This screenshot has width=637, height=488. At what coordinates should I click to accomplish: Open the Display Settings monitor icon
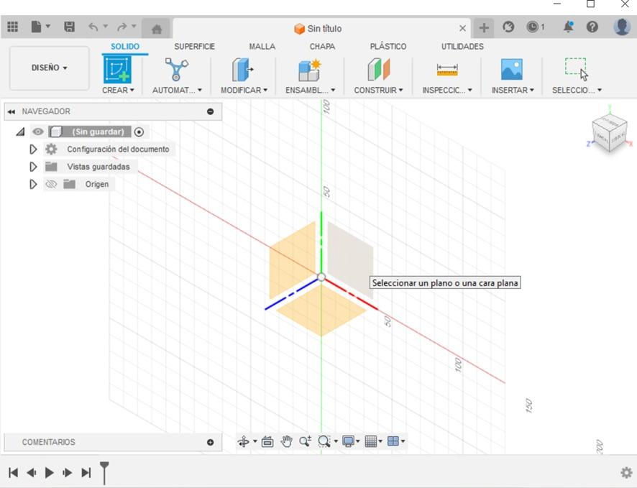[x=348, y=441]
